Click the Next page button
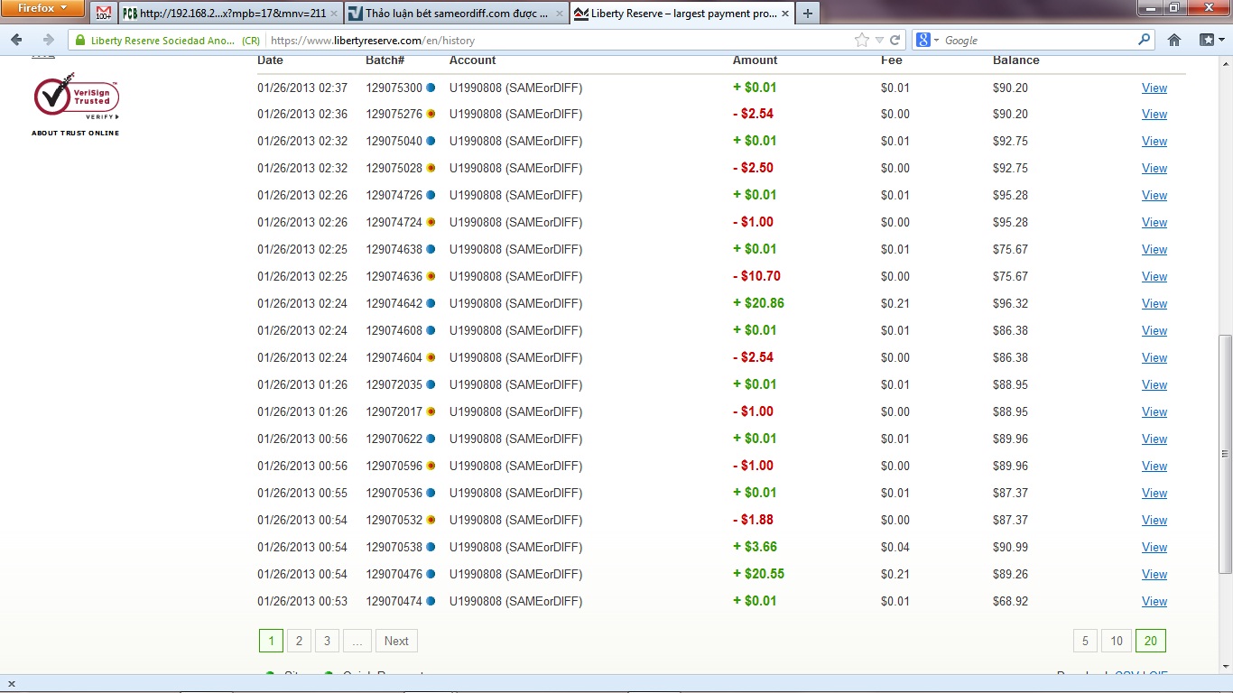The height and width of the screenshot is (693, 1233). click(396, 641)
